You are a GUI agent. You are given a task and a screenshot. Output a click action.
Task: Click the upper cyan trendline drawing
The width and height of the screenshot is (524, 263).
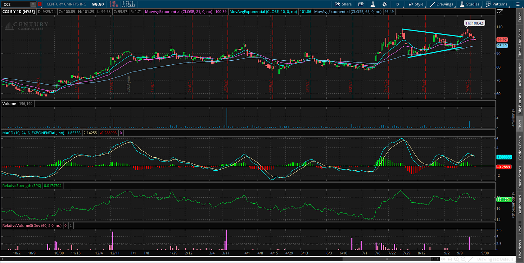(x=432, y=33)
